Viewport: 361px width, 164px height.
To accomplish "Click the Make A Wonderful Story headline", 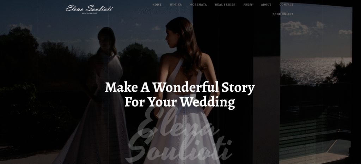I will click(180, 88).
